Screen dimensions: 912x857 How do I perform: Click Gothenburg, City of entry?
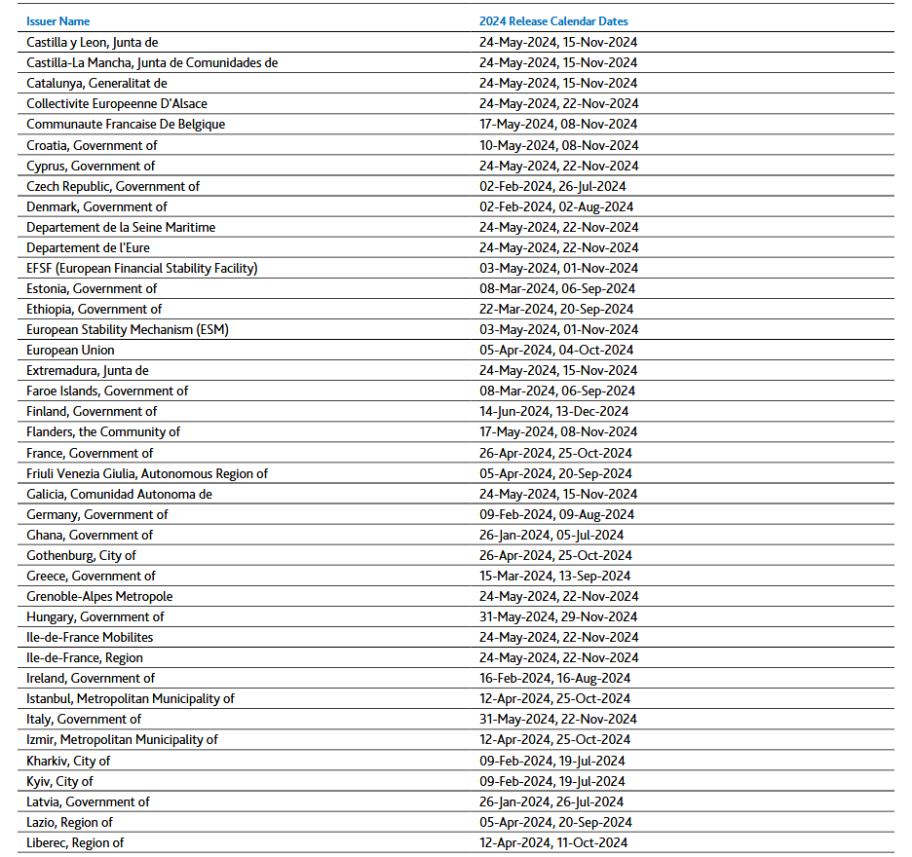[x=81, y=555]
